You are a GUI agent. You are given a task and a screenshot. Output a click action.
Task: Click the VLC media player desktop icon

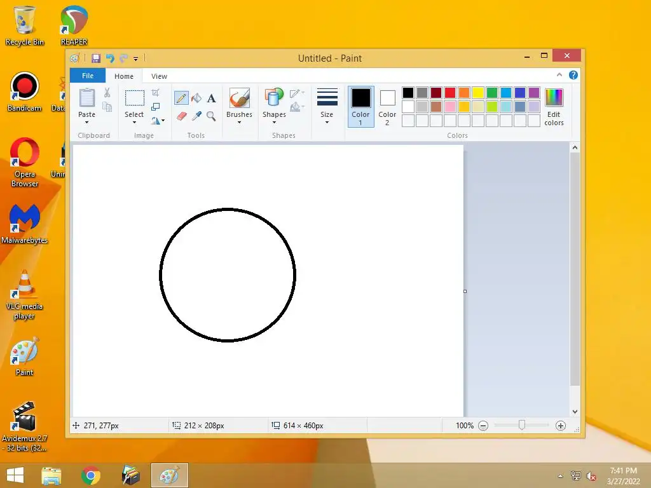(x=25, y=295)
